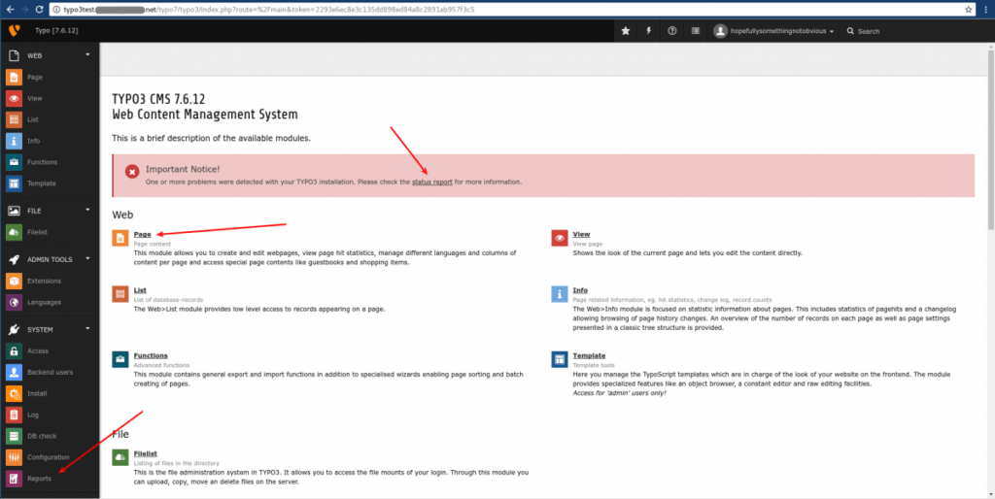The height and width of the screenshot is (499, 995).
Task: Click blue Info icon in content area
Action: 560,294
